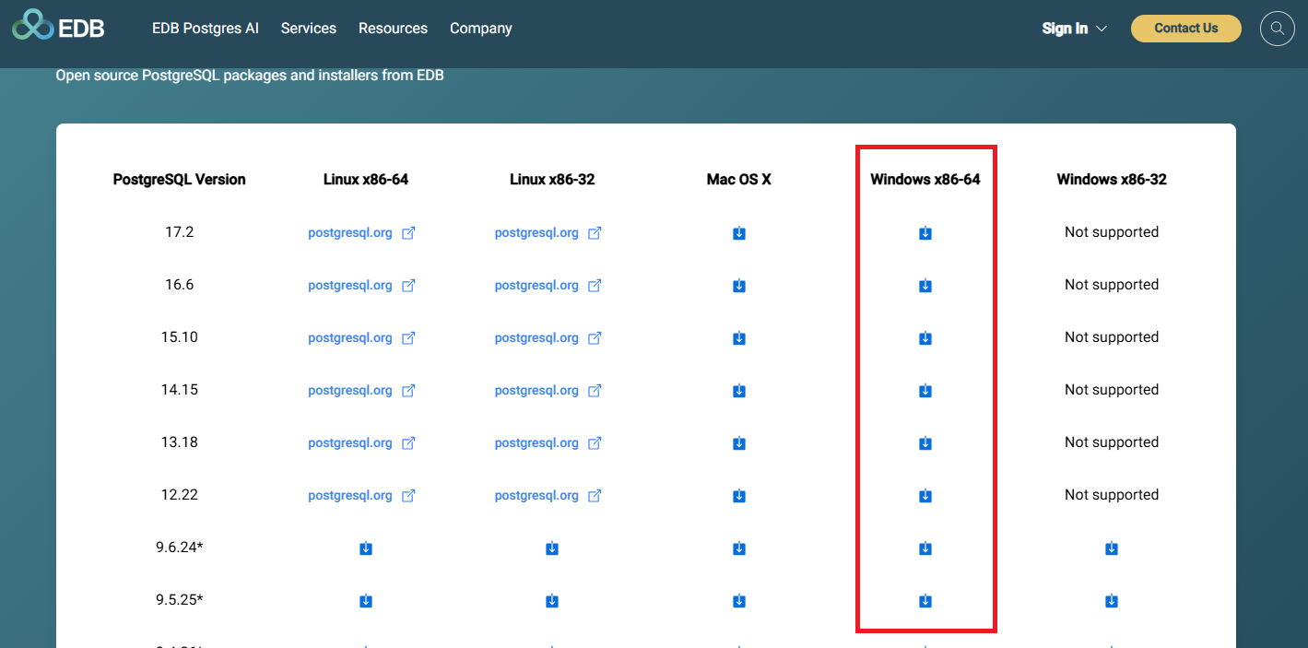The width and height of the screenshot is (1308, 648).
Task: Open postgresql.org link for 12.22 Linux x86-64
Action: 361,496
